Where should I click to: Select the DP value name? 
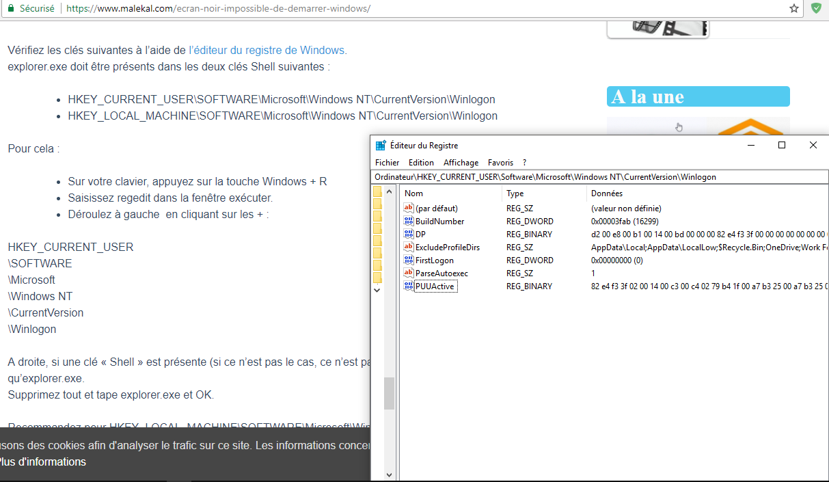coord(420,235)
